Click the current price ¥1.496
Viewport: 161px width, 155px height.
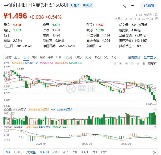pos(15,16)
